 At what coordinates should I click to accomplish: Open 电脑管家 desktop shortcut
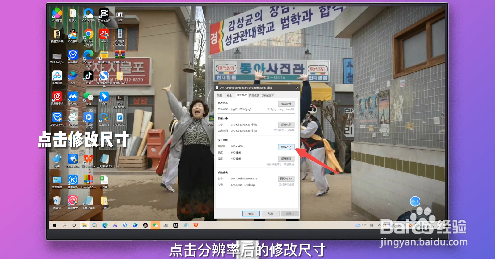(73, 57)
